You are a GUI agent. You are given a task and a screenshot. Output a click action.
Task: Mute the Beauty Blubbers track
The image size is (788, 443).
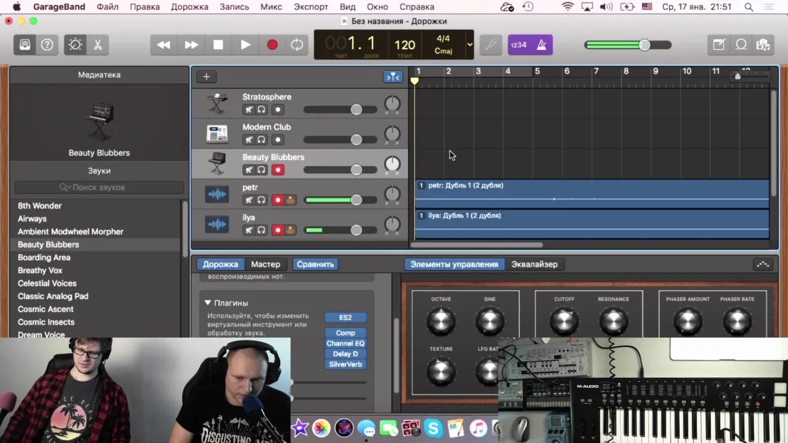[x=249, y=170]
